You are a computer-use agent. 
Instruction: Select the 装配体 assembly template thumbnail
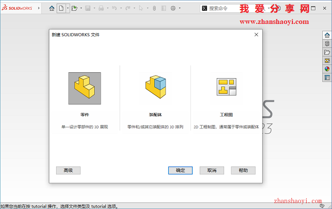155,88
